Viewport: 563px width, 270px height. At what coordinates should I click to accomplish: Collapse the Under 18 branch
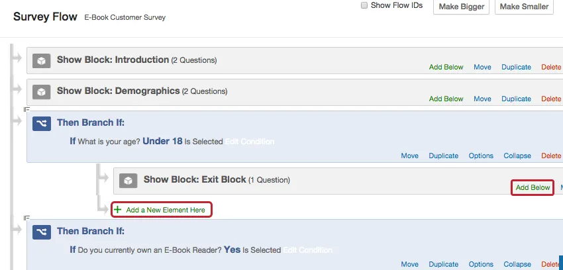(x=517, y=156)
